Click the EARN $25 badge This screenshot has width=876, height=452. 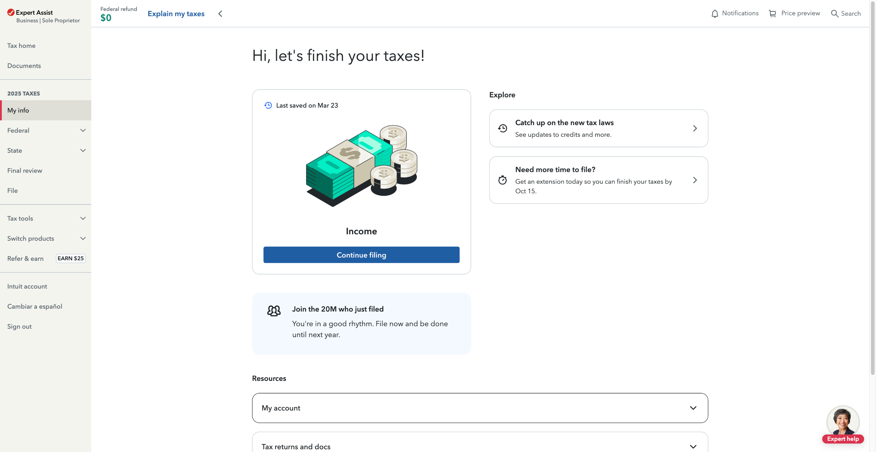point(70,258)
